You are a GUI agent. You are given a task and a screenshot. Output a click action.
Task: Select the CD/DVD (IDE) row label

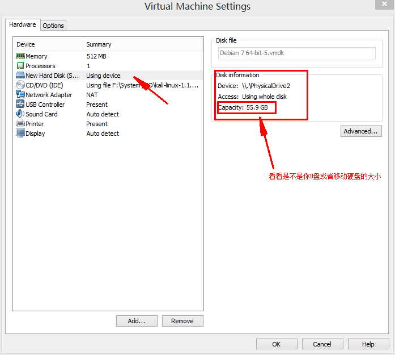coord(44,85)
